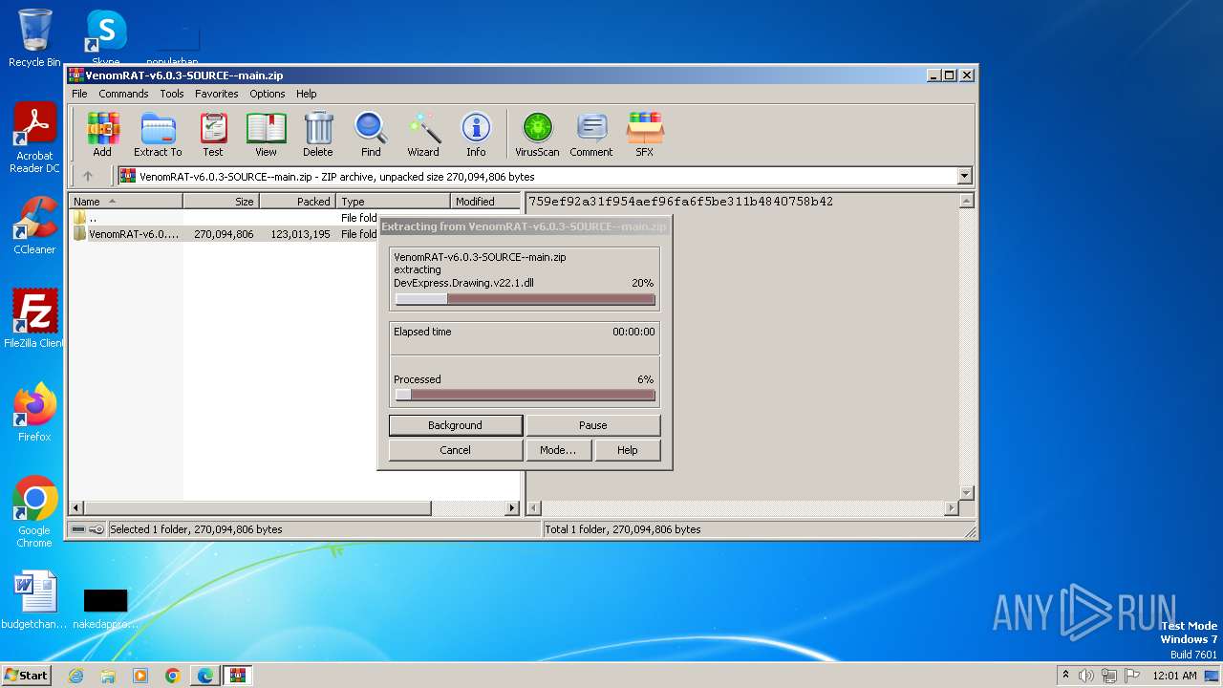The image size is (1223, 688).
Task: Open Acrobat Reader DC desktop icon
Action: pos(34,139)
